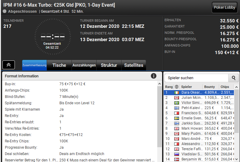Select Julian Mcin player row
The image size is (240, 162).
coord(199,98)
